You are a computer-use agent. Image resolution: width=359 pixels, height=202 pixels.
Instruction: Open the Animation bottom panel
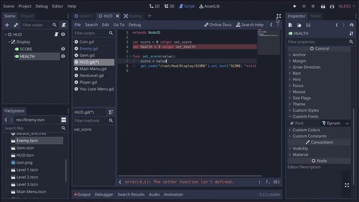click(x=173, y=195)
